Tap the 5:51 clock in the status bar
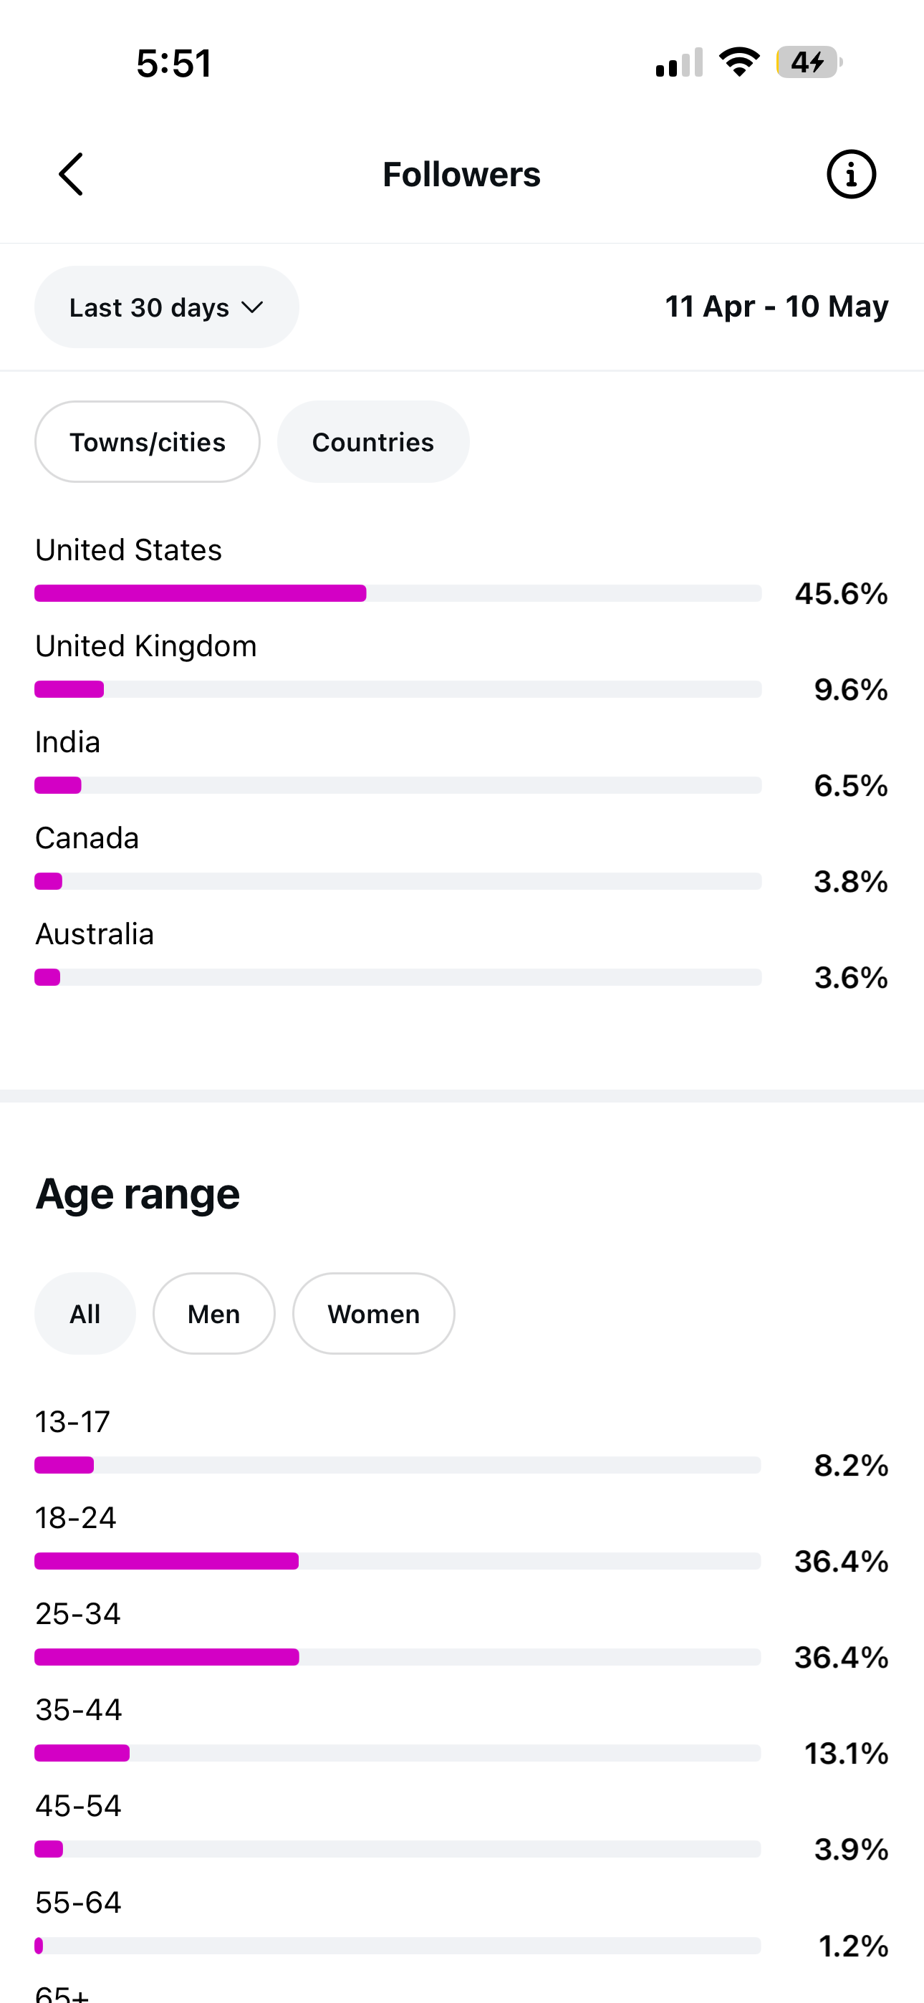 coord(173,63)
